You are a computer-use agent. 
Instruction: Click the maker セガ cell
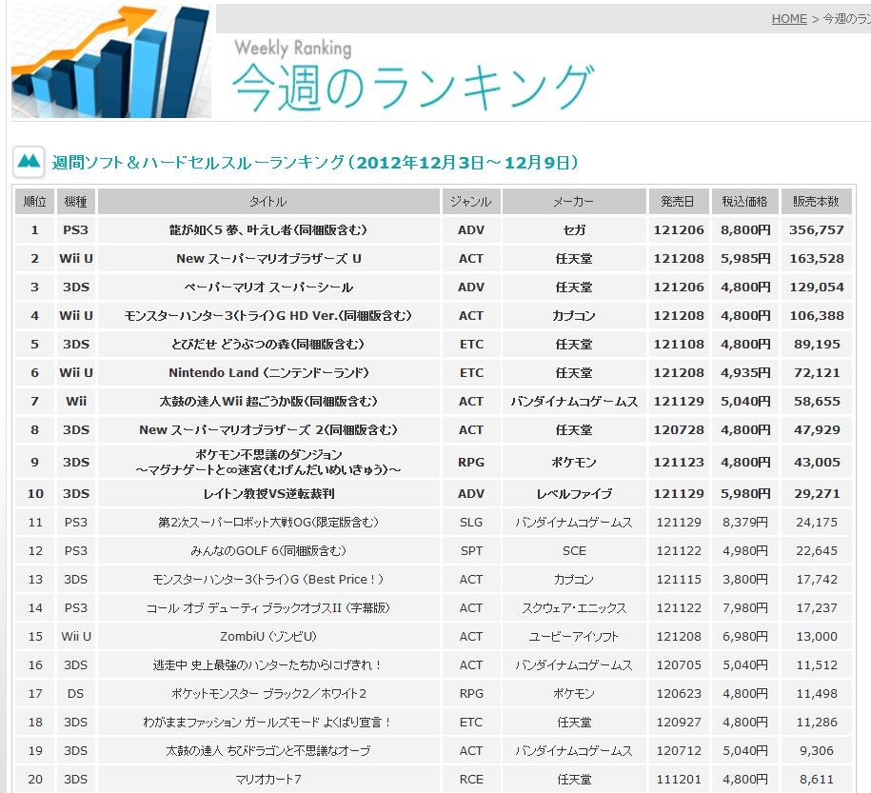pos(574,230)
